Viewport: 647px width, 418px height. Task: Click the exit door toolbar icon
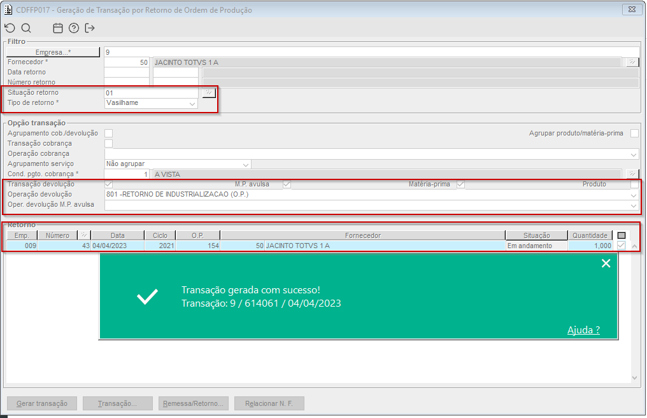[90, 28]
